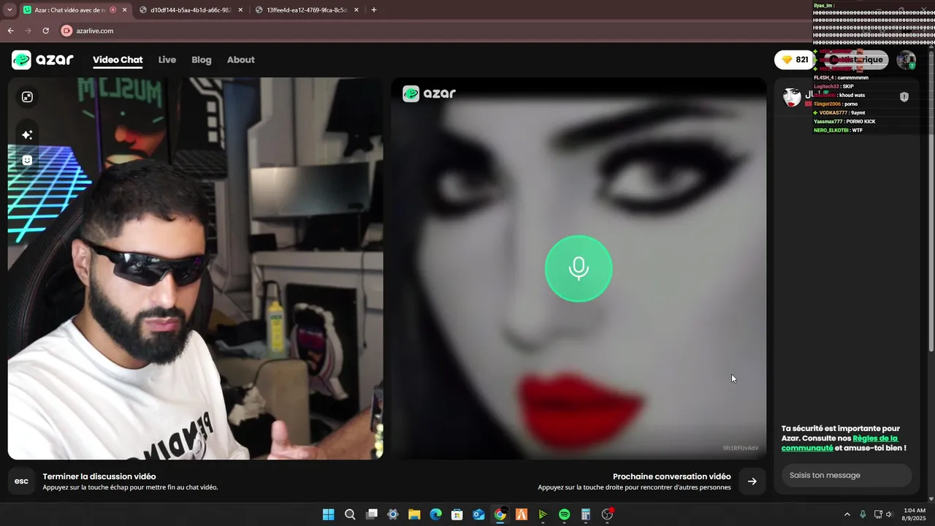
Task: Close the d10df144 browser tab
Action: point(240,10)
